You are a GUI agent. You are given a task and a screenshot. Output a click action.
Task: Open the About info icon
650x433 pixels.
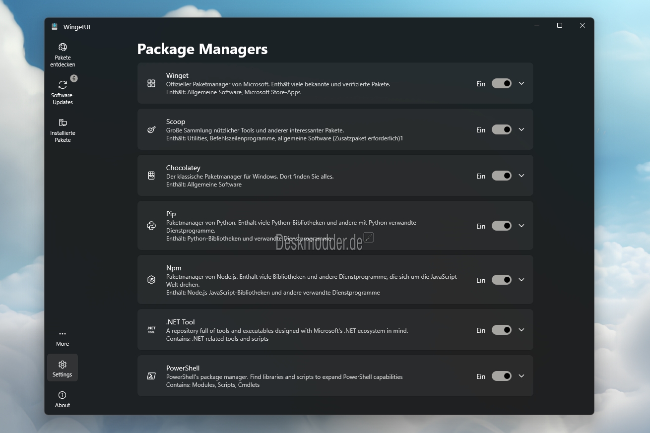63,395
